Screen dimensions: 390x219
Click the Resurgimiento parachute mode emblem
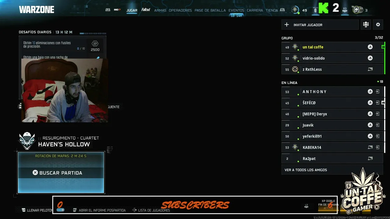27,141
